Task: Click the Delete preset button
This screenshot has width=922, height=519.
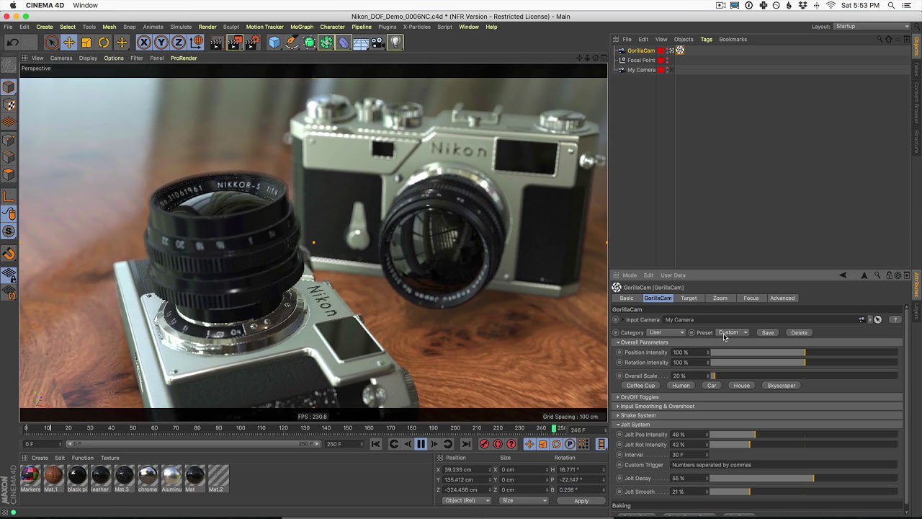Action: pos(799,332)
